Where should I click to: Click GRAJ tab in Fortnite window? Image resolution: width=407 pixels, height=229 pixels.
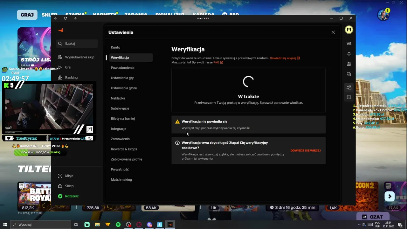coord(27,15)
